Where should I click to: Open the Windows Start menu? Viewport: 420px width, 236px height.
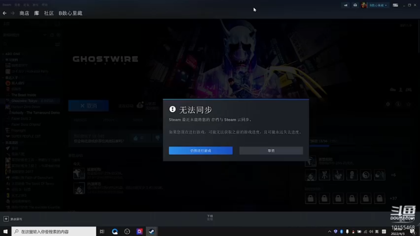(5, 231)
